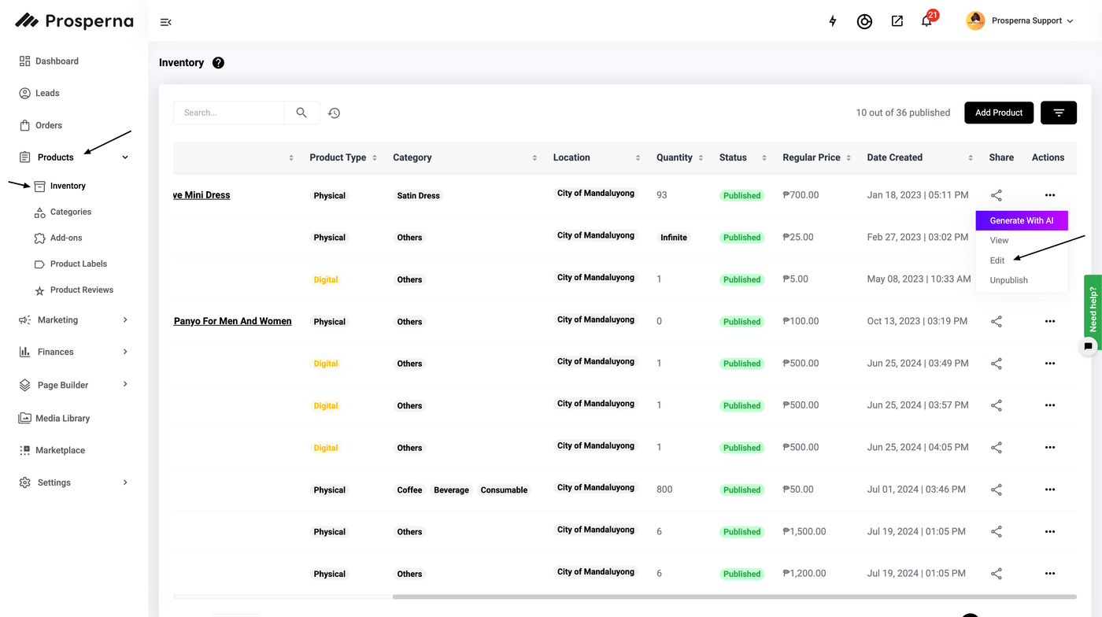Share the ₱700.00 Mini Dress product
The image size is (1102, 617).
(x=996, y=195)
